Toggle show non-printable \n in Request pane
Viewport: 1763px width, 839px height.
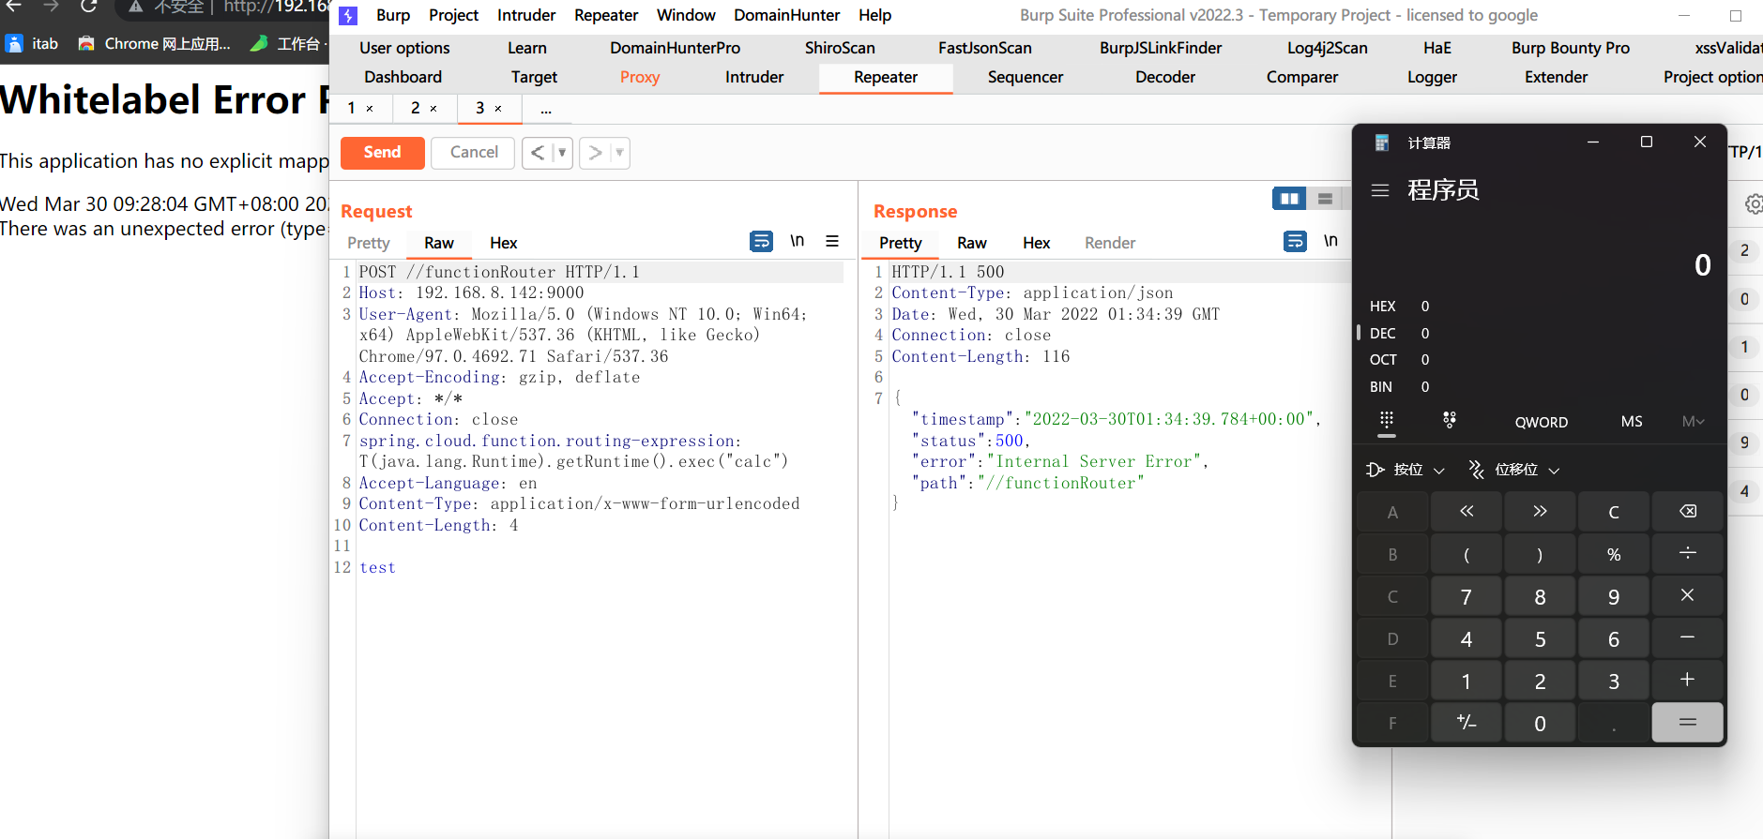(797, 242)
